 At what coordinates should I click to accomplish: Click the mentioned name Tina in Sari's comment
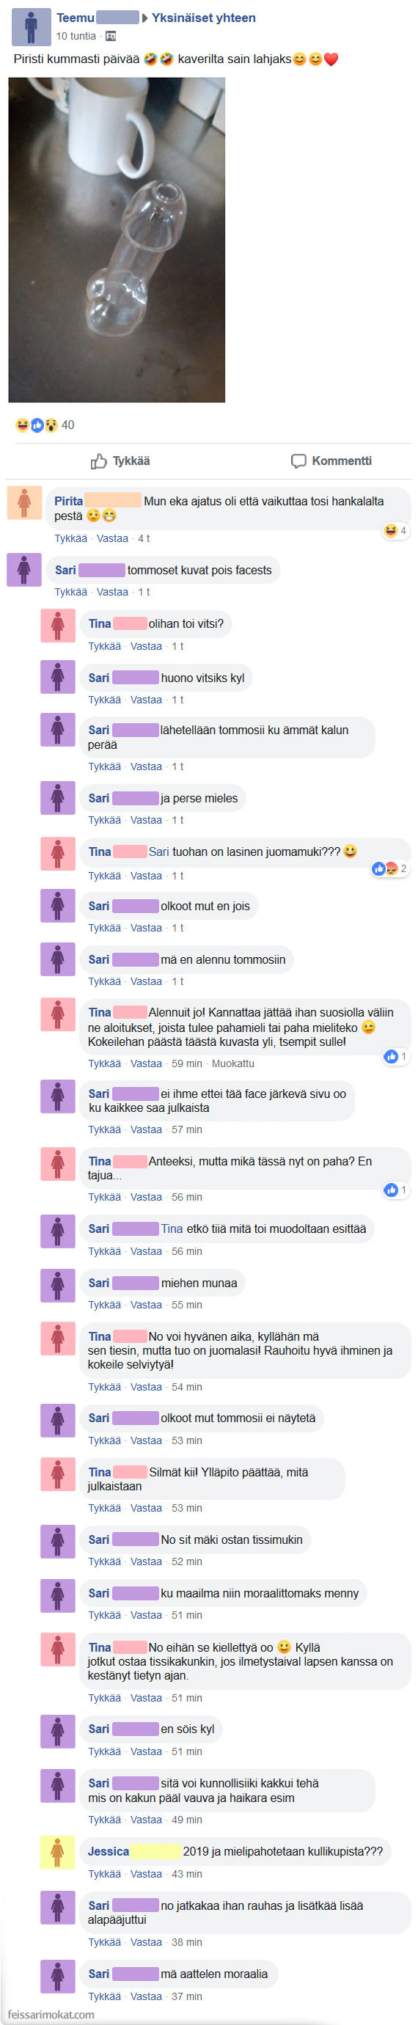[172, 1229]
